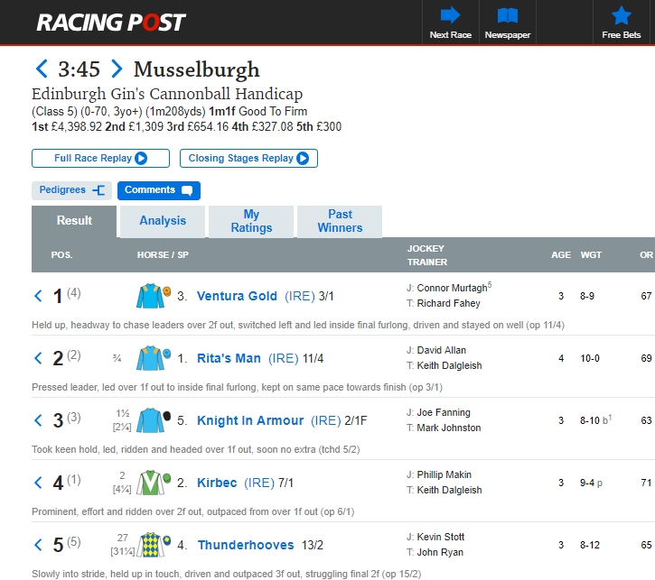This screenshot has width=655, height=580.
Task: Go to next race time chevron
Action: (x=117, y=69)
